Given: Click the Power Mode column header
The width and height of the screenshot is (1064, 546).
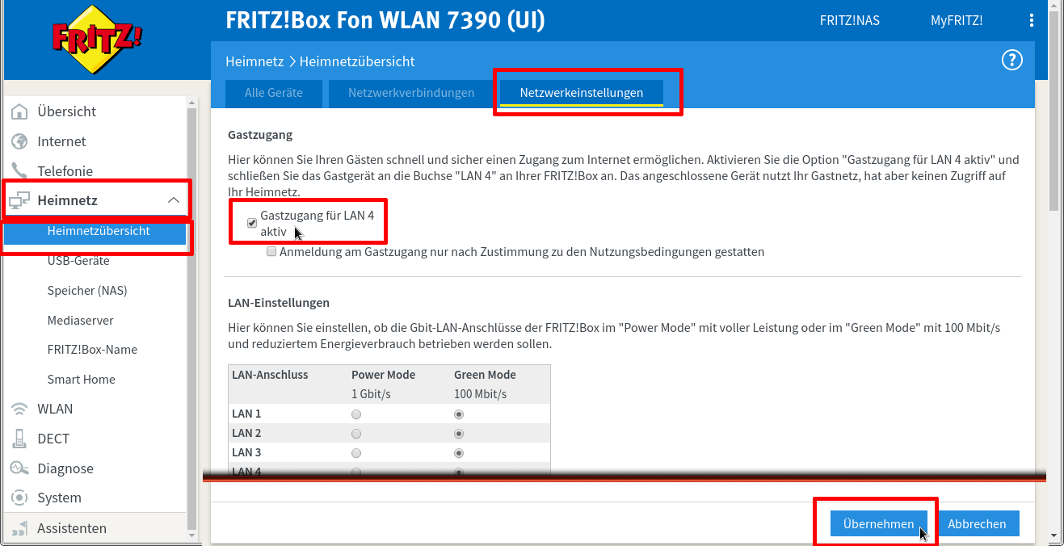Looking at the screenshot, I should point(383,375).
